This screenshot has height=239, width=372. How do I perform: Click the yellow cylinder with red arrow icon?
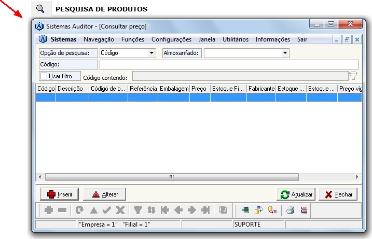pyautogui.click(x=272, y=210)
